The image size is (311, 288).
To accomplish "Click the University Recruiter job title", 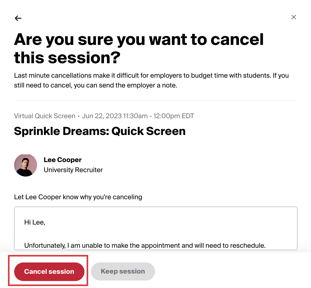I will click(x=73, y=170).
